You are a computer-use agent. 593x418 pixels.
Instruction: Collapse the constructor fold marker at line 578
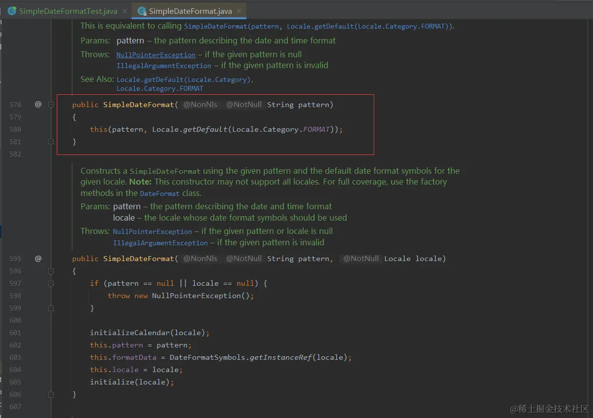[51, 105]
